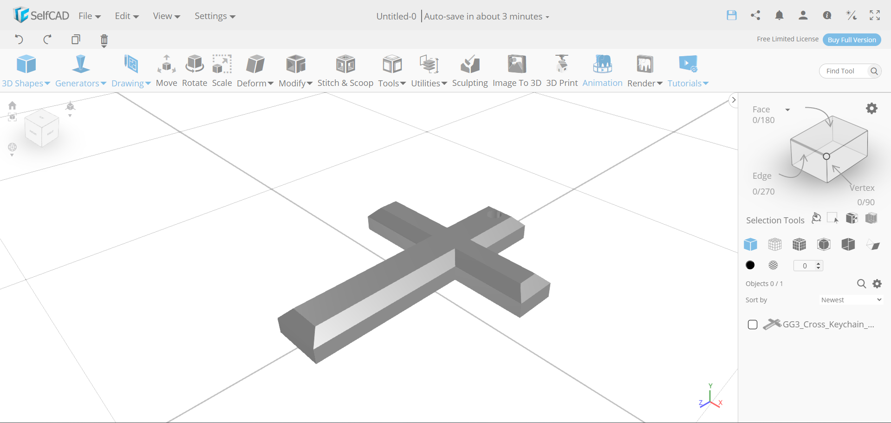891x423 pixels.
Task: Enable the checkered sphere selection option
Action: click(773, 265)
